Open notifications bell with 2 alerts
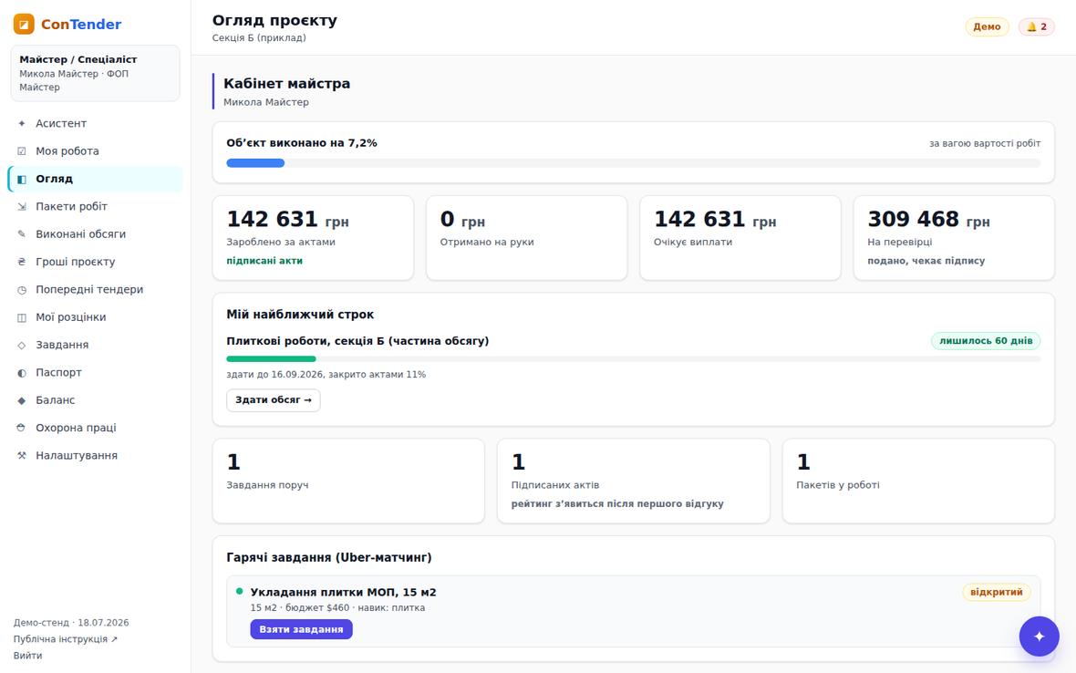 (1036, 26)
